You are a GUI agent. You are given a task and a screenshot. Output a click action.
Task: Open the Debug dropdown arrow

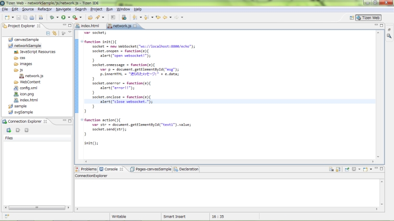(57, 18)
